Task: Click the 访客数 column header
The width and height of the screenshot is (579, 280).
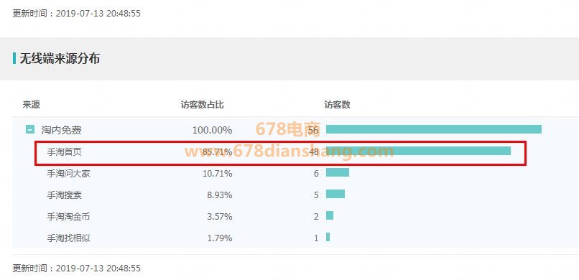Action: click(337, 105)
